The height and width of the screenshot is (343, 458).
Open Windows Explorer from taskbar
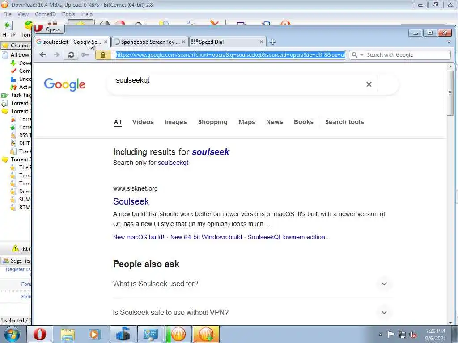tap(68, 334)
